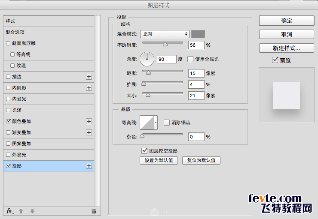
Task: Move effect up with arrow icon
Action: 21,211
